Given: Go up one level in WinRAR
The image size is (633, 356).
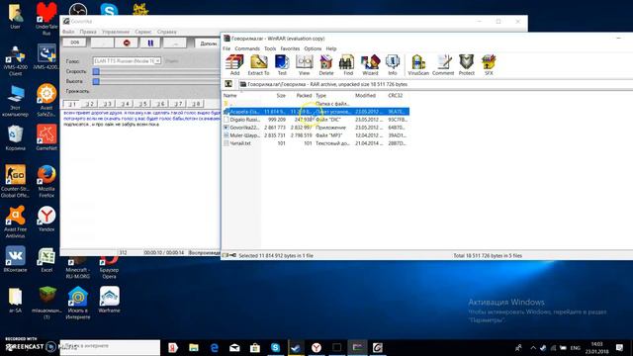Looking at the screenshot, I should [228, 84].
